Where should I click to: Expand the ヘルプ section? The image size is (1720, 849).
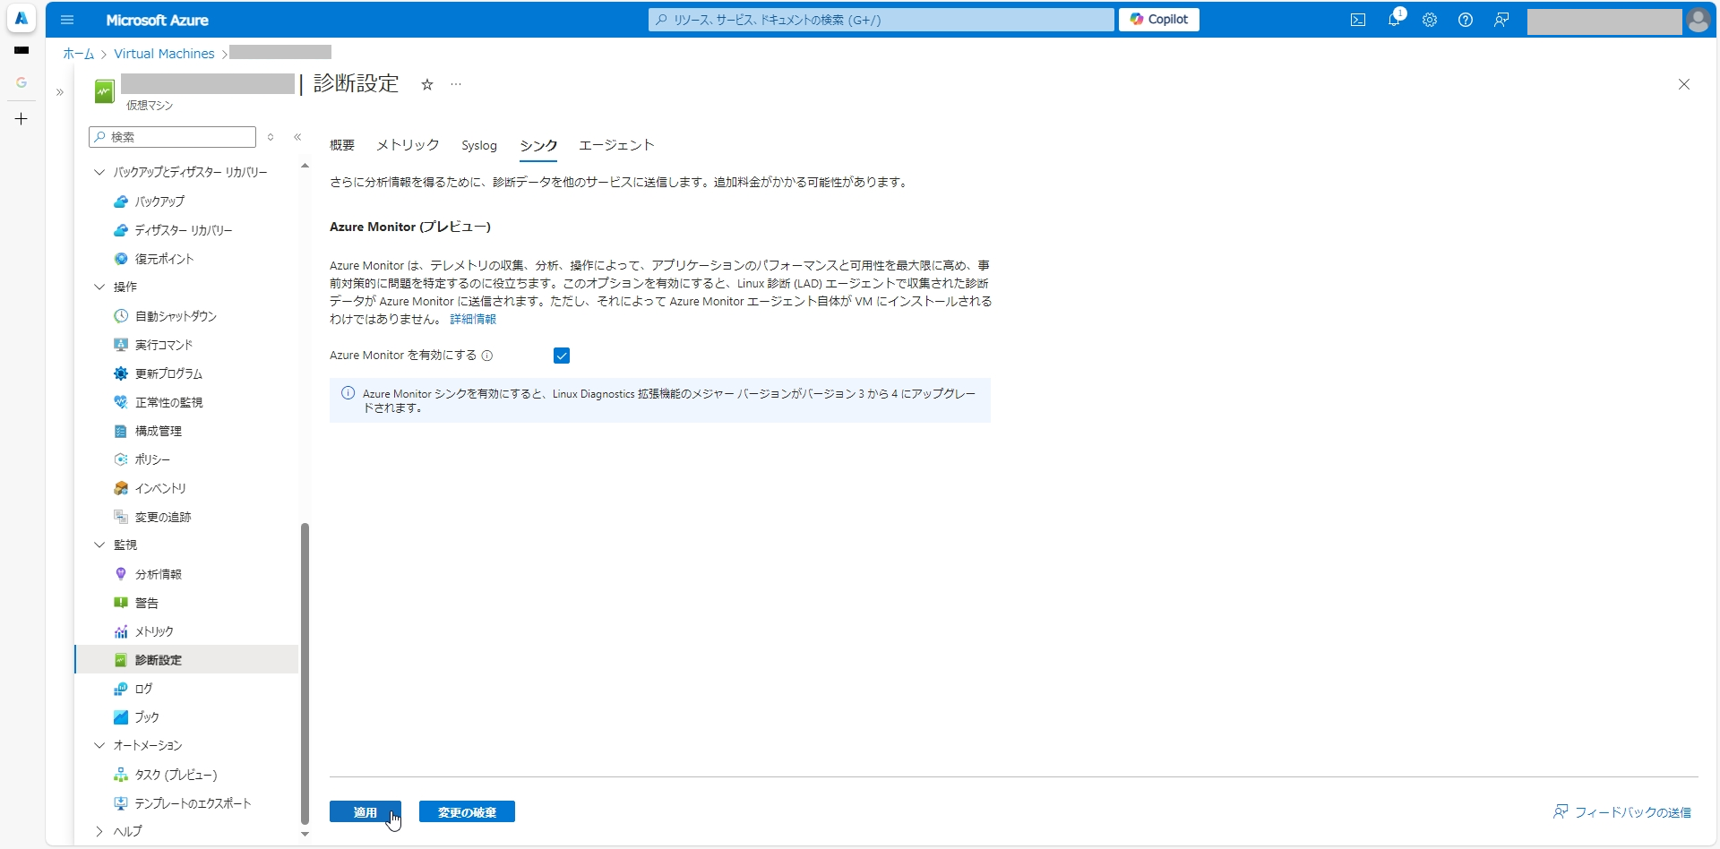coord(99,831)
